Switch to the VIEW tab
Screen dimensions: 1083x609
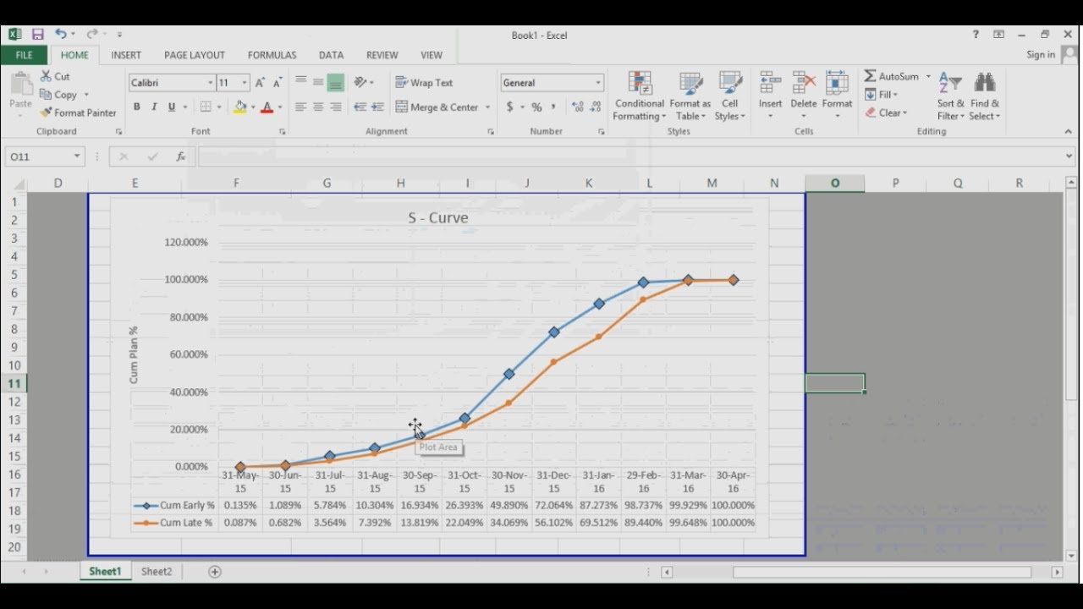432,55
